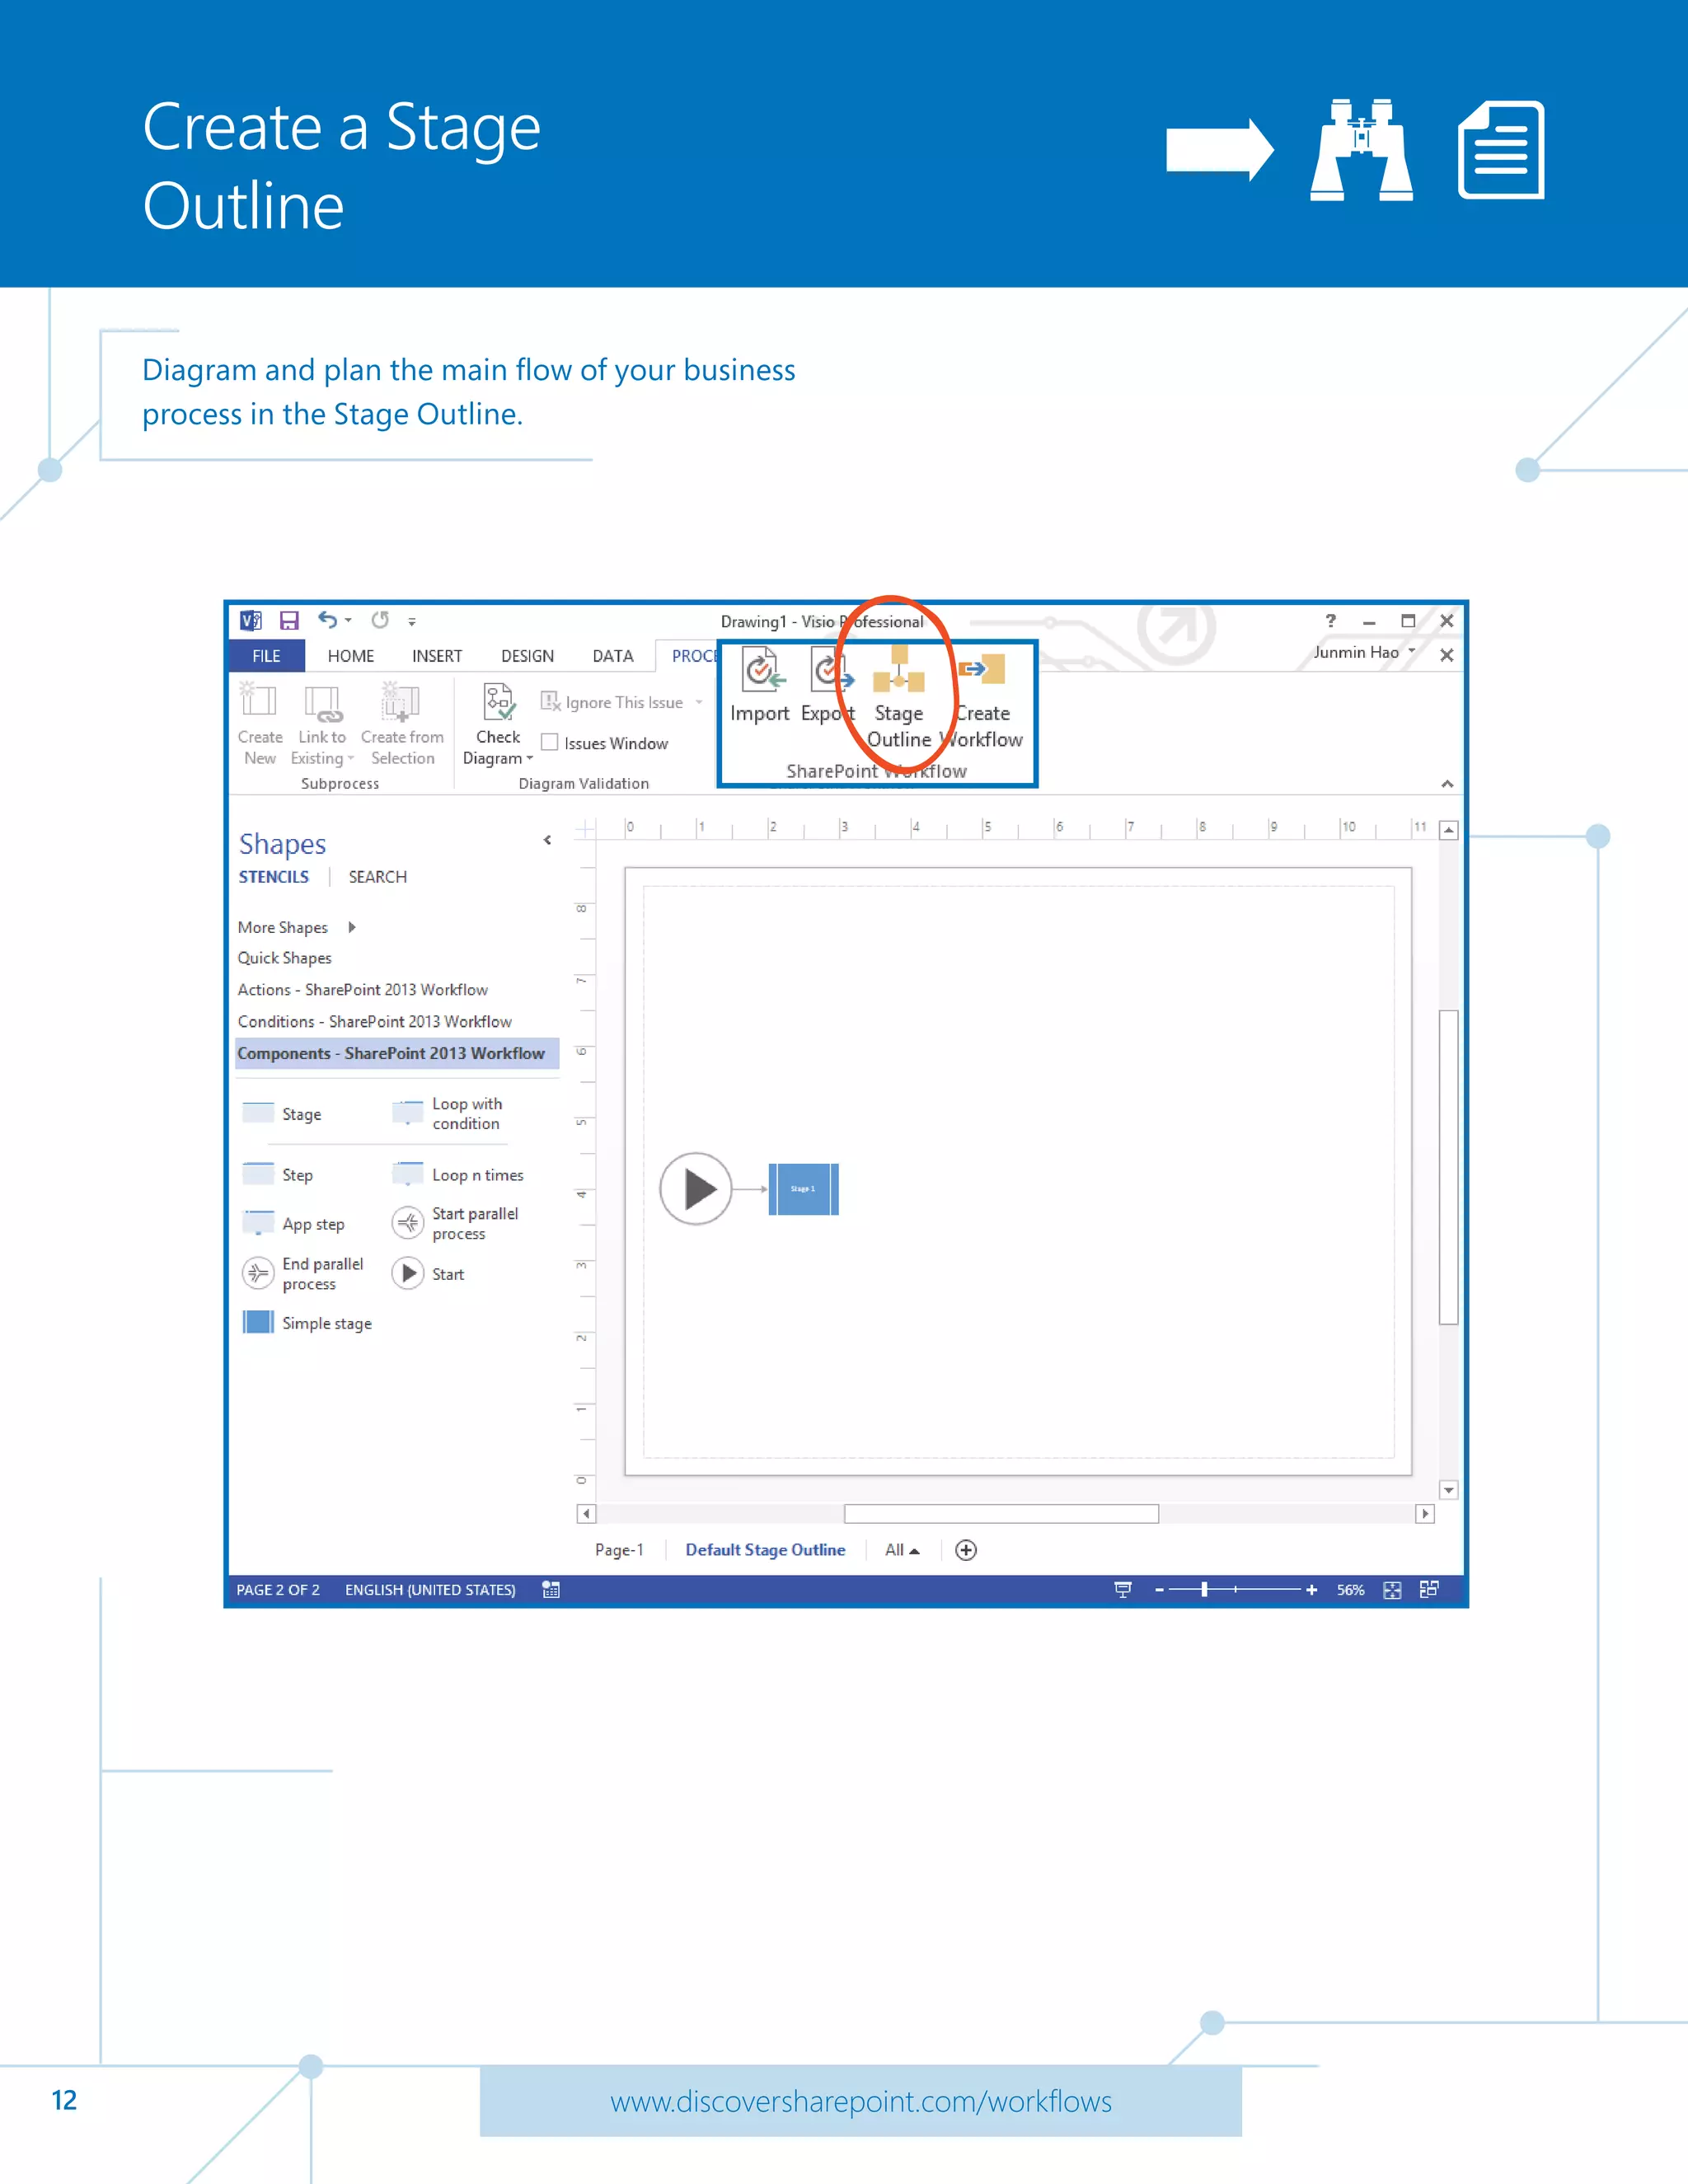Toggle the Issues Window checkbox
Viewport: 1688px width, 2184px height.
tap(549, 742)
